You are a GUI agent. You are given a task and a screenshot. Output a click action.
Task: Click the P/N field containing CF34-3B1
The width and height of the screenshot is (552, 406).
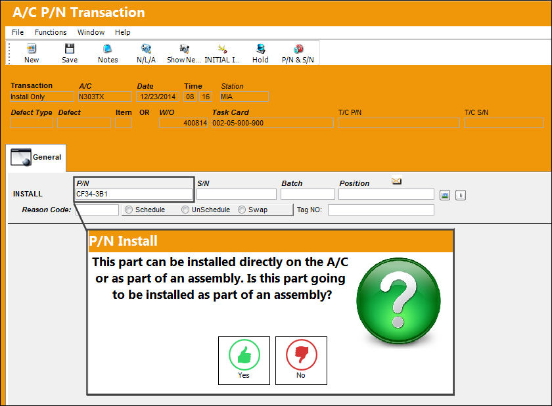pos(134,194)
